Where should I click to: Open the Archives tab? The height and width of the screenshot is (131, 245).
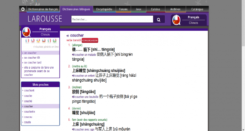(176, 9)
